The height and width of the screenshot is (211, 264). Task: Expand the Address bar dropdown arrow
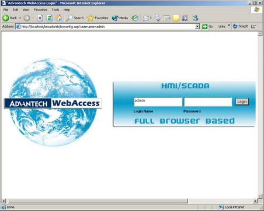(197, 26)
